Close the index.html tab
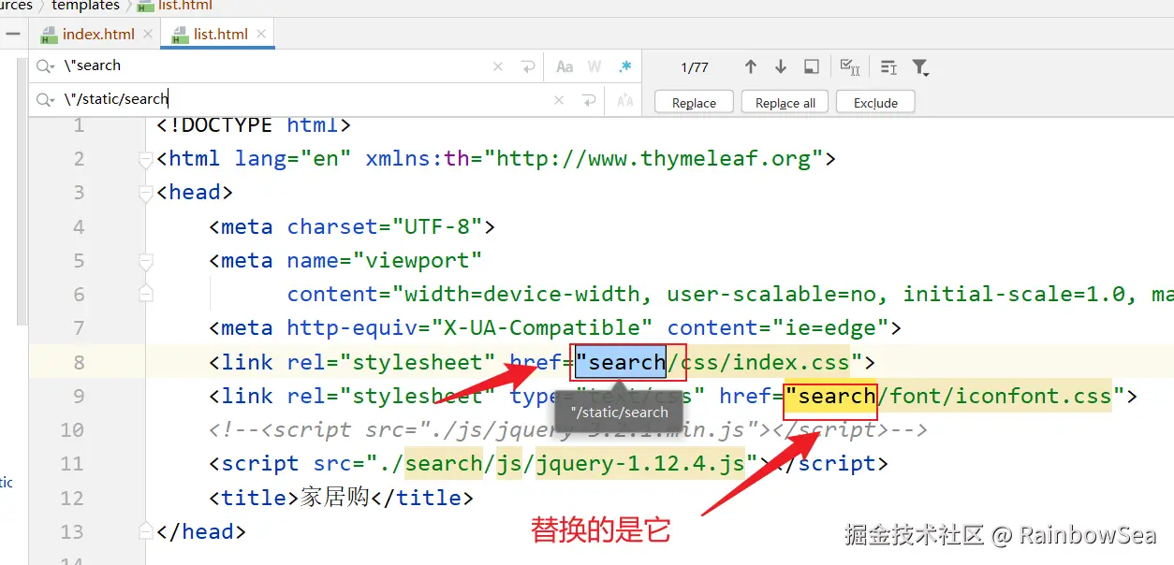 tap(147, 34)
